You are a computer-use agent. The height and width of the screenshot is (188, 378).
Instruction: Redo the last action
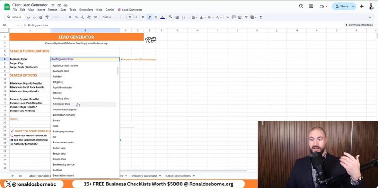34,17
